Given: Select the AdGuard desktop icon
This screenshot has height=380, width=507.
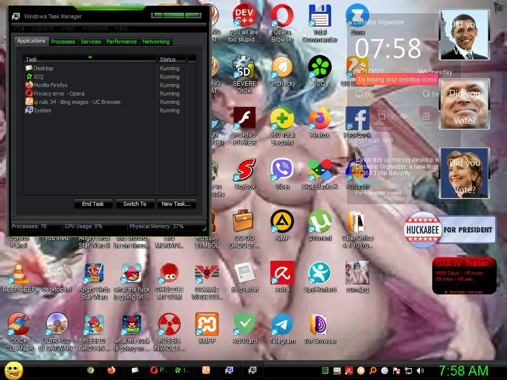Looking at the screenshot, I should tap(245, 328).
